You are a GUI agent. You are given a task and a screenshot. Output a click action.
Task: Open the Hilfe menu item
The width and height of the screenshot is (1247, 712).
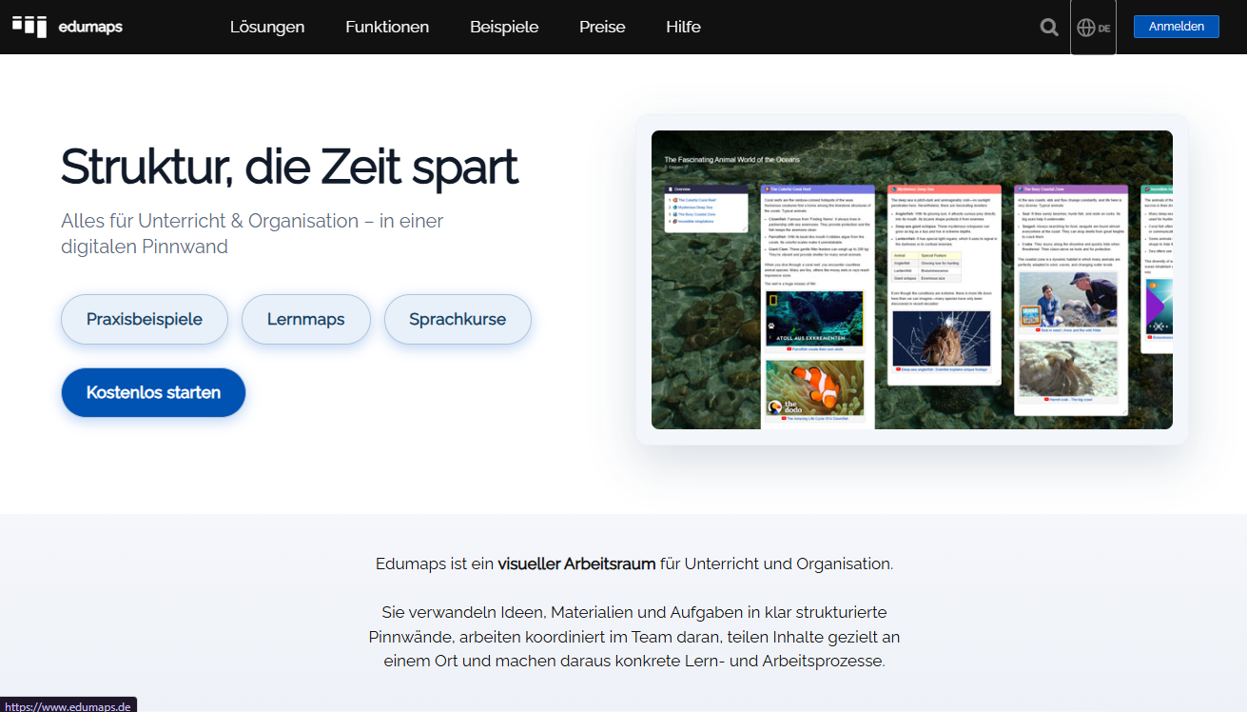(x=683, y=27)
